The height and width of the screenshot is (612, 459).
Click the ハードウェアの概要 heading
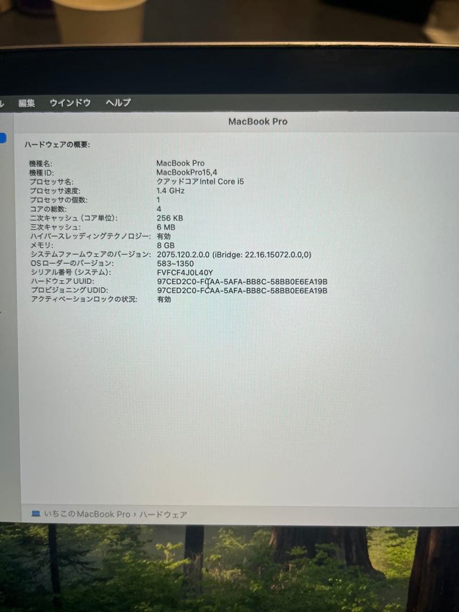point(56,144)
